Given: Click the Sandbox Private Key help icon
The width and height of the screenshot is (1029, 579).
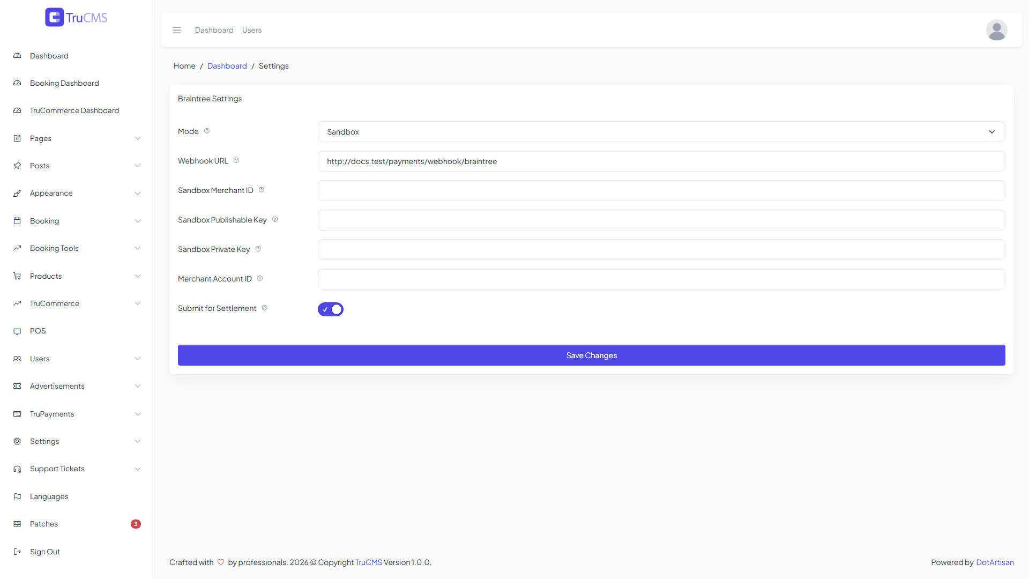Looking at the screenshot, I should tap(258, 249).
